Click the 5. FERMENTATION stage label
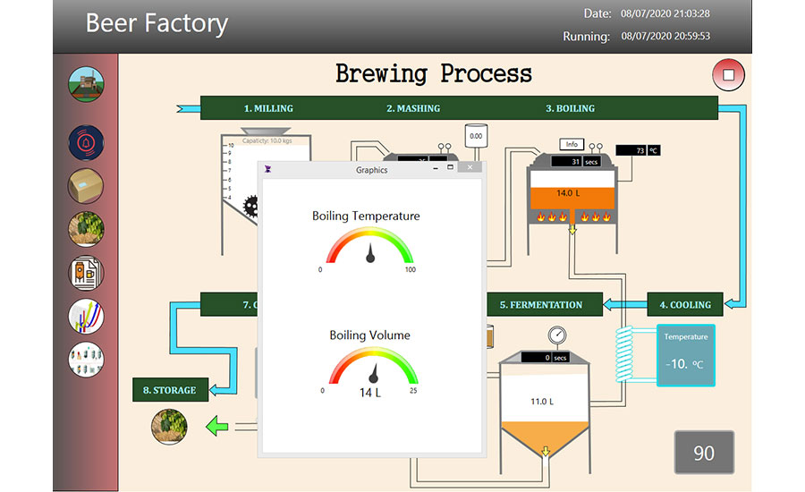The height and width of the screenshot is (492, 805). [x=541, y=305]
